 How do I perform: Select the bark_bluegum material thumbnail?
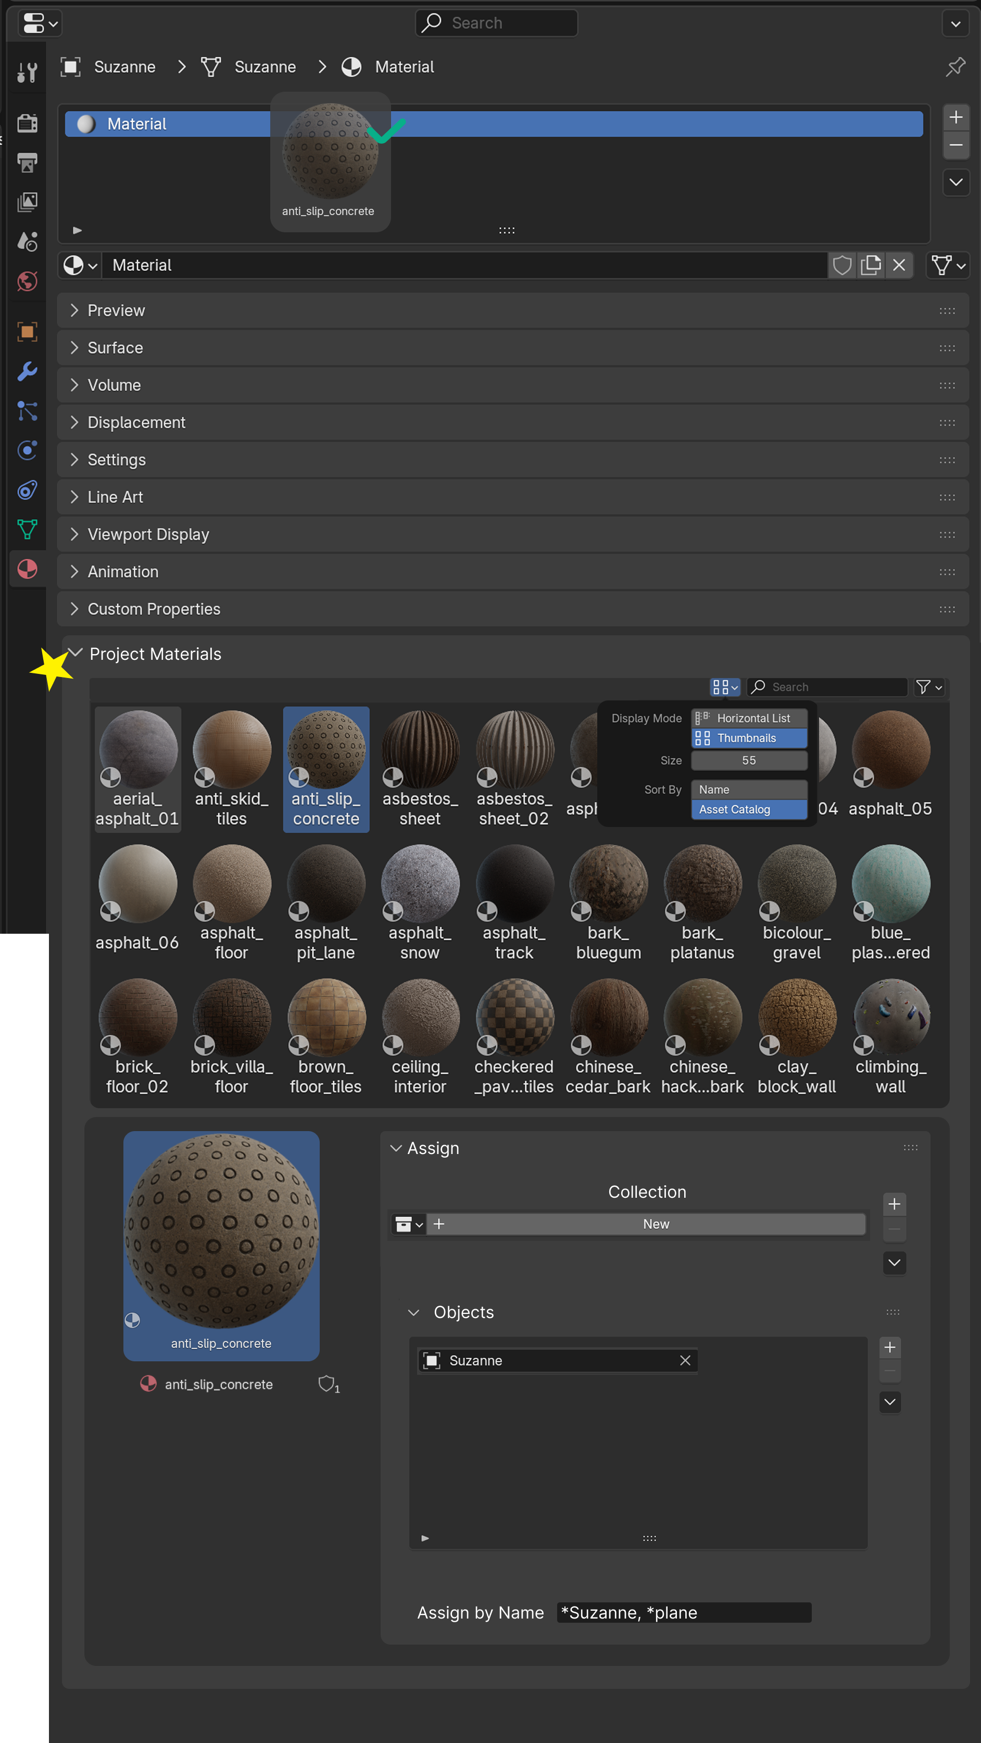pos(608,902)
